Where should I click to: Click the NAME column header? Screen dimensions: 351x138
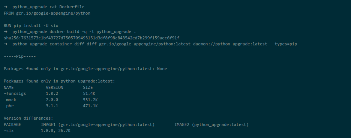pos(9,87)
